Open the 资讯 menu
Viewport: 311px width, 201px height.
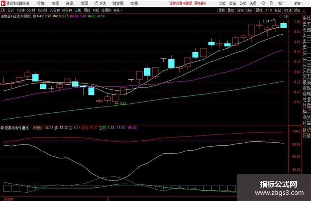(x=69, y=3)
